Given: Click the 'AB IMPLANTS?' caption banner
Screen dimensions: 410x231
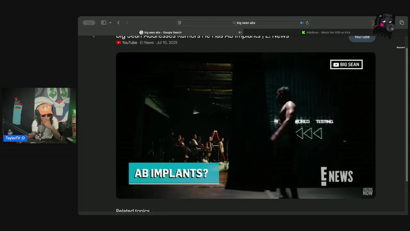Looking at the screenshot, I should coord(174,173).
